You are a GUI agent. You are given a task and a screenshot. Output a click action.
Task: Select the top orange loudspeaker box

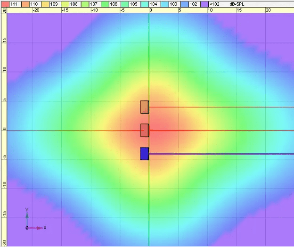click(144, 107)
